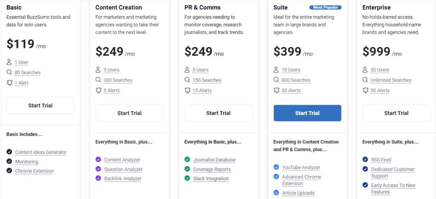This screenshot has width=436, height=199.
Task: Click the Most Popular badge on Suite
Action: [325, 8]
